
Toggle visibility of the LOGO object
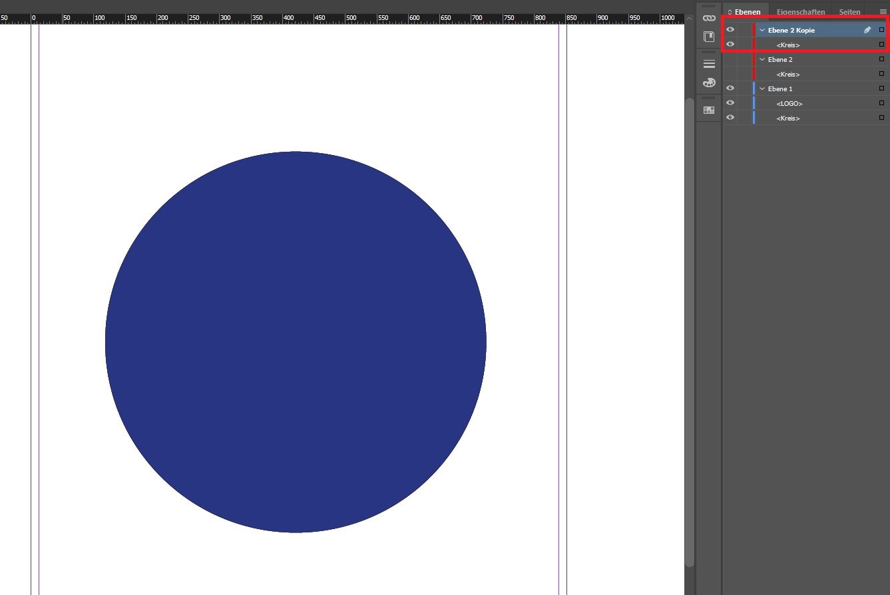(730, 103)
